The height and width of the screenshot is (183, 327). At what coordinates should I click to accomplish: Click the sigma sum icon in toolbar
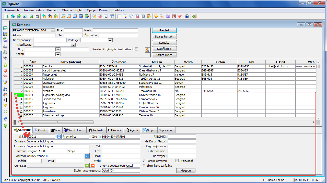click(106, 17)
